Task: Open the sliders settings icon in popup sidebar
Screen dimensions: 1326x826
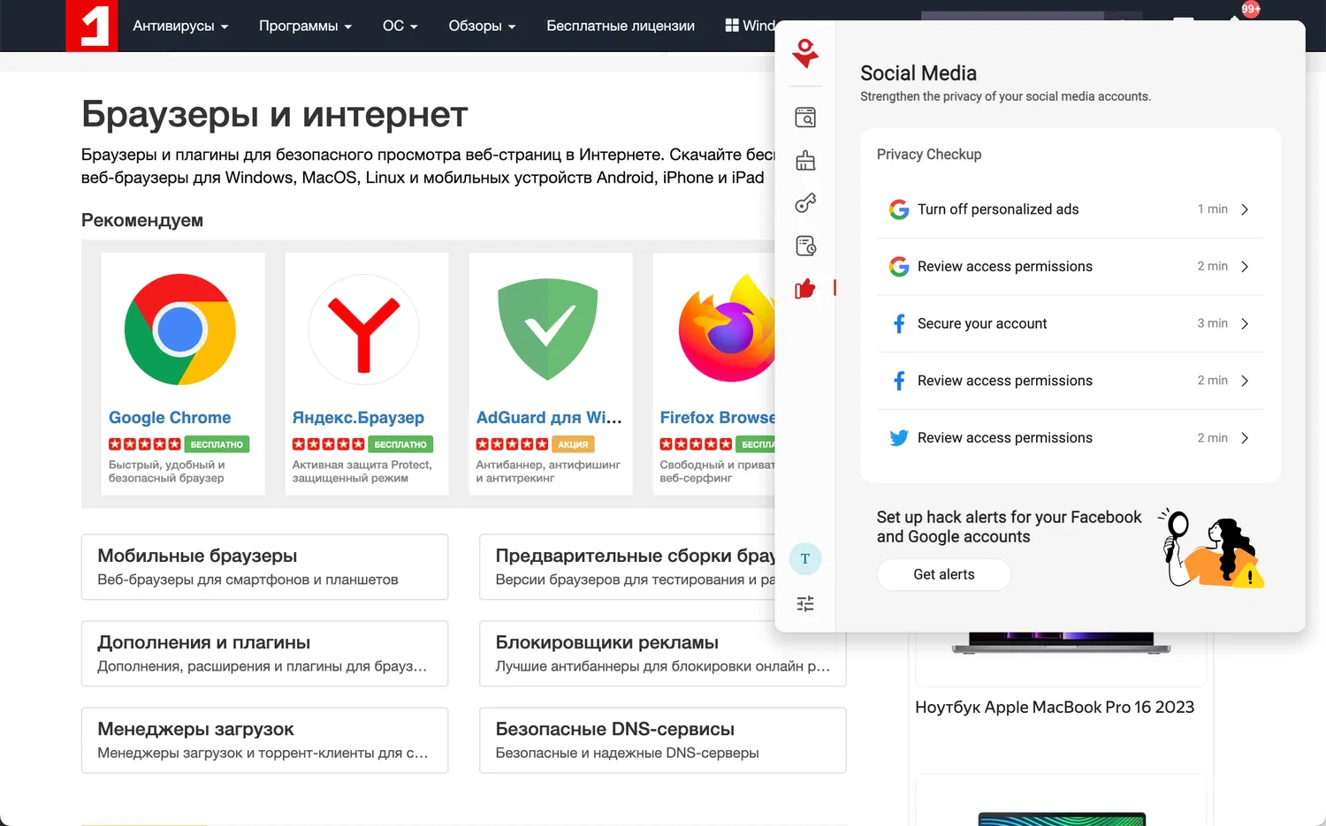Action: pyautogui.click(x=805, y=604)
